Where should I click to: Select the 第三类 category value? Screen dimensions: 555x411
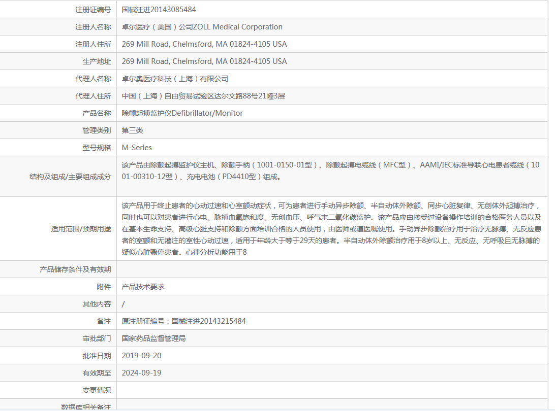pyautogui.click(x=132, y=131)
